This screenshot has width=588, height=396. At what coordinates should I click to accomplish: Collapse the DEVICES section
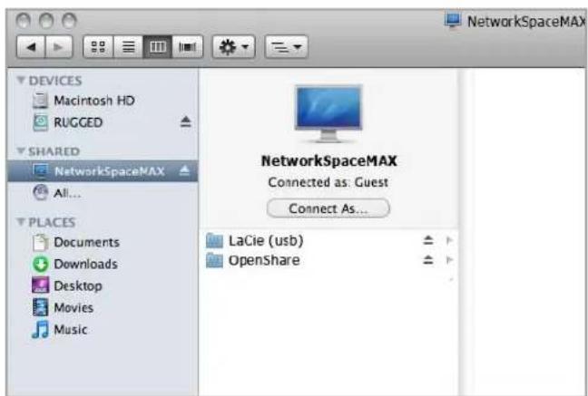pos(21,80)
